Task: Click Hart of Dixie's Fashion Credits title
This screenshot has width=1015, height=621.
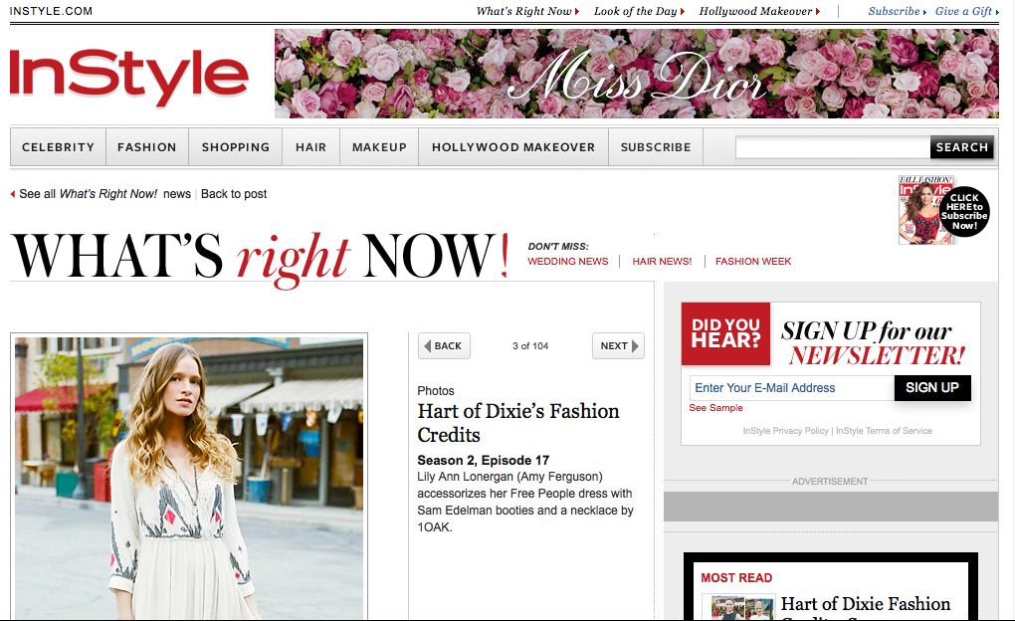Action: point(518,423)
